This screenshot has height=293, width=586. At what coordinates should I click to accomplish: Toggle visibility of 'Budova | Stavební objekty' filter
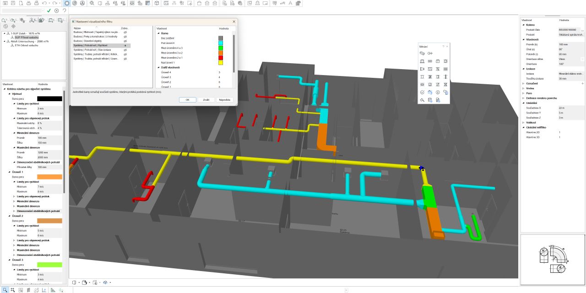[125, 41]
